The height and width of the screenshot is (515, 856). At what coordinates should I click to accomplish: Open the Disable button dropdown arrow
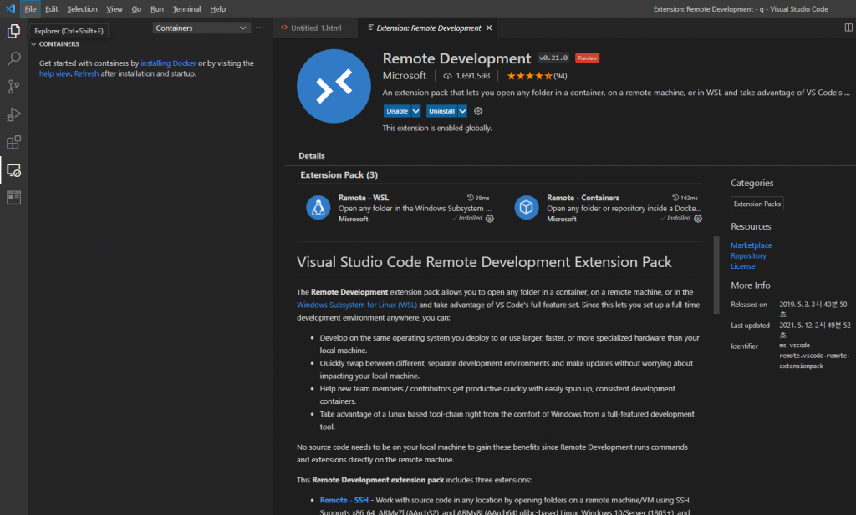click(416, 111)
